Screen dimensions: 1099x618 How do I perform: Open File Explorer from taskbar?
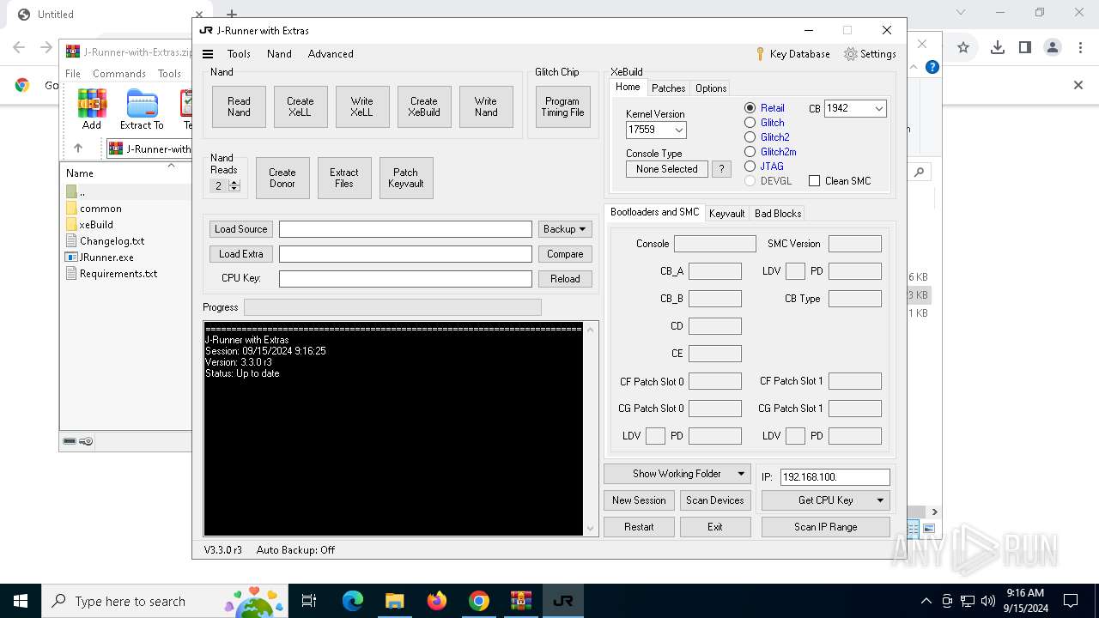click(395, 601)
